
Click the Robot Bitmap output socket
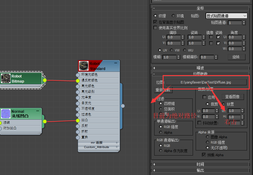[x=45, y=80]
